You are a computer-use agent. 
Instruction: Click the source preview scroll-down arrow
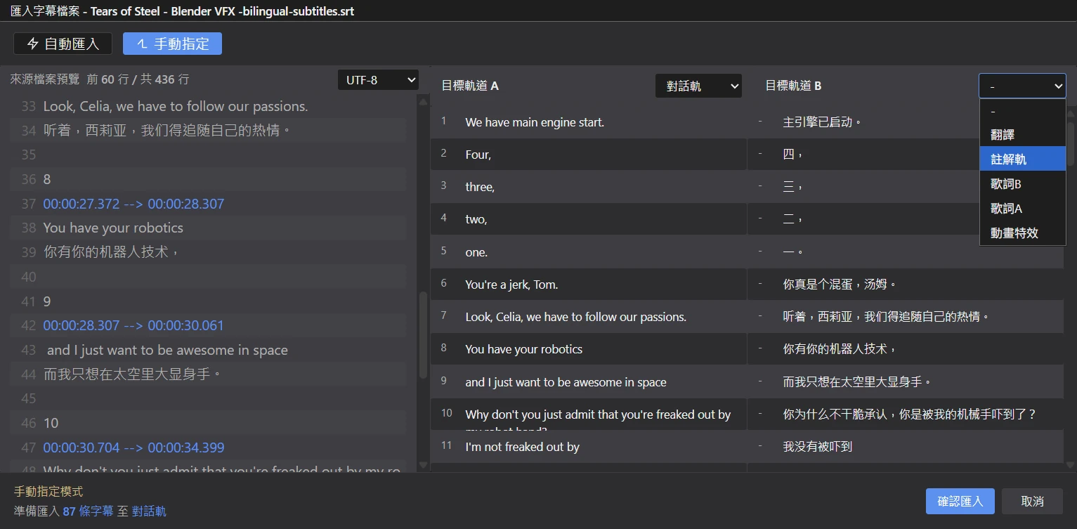click(423, 465)
